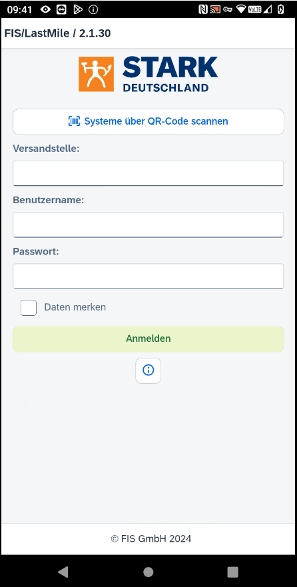Tap the info circle icon below Anmelden

coord(148,370)
